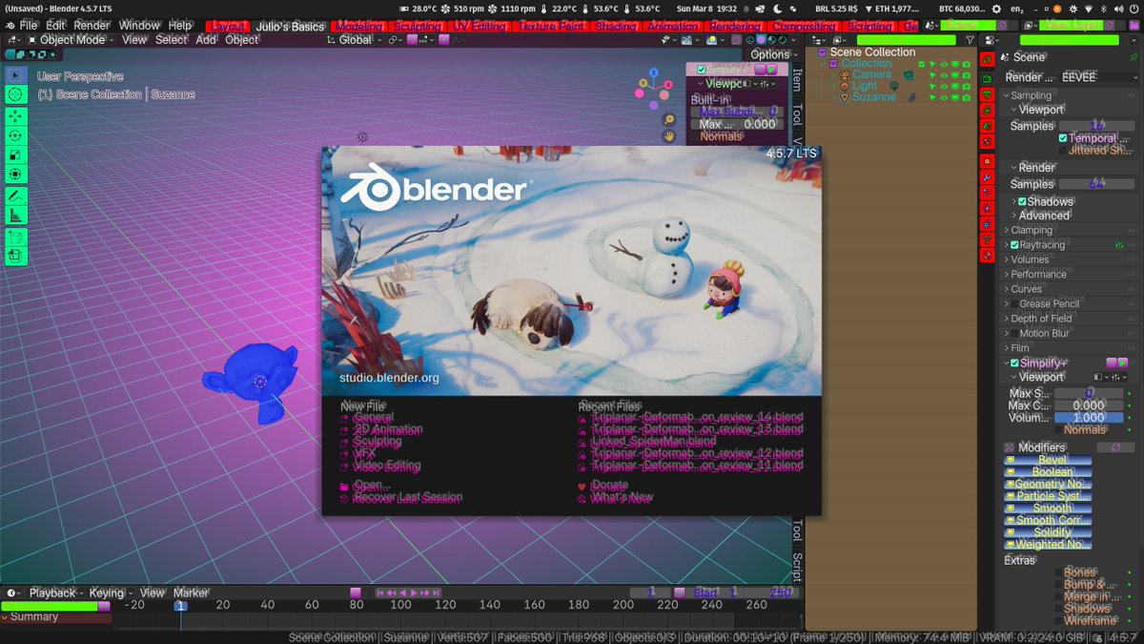Screen dimensions: 1144x644
Task: Open the viewport Add menu
Action: 206,40
